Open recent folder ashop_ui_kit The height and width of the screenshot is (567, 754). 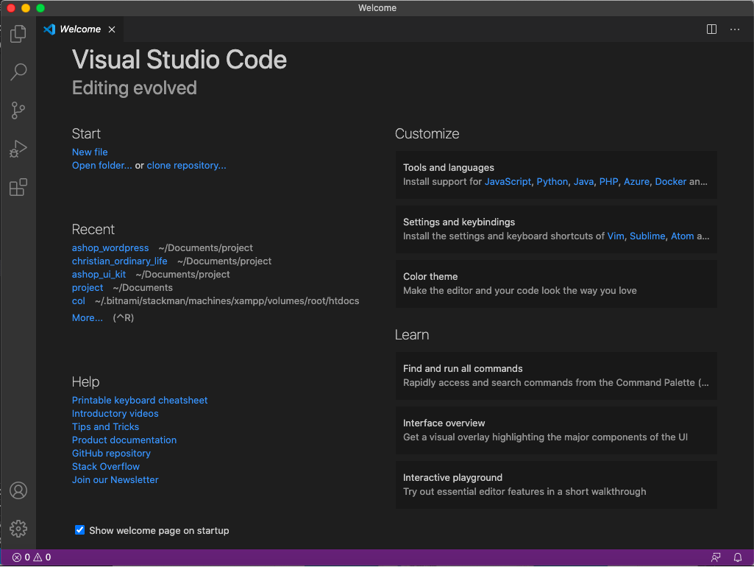99,275
